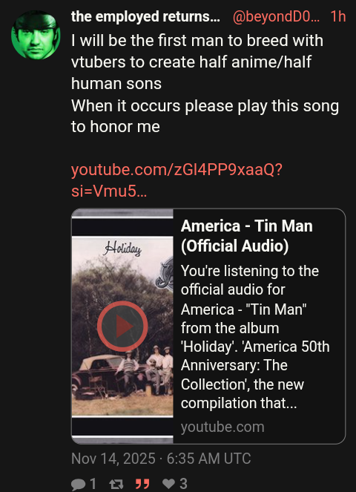Open the '1h' relative timestamp
The width and height of the screenshot is (356, 492).
(338, 16)
